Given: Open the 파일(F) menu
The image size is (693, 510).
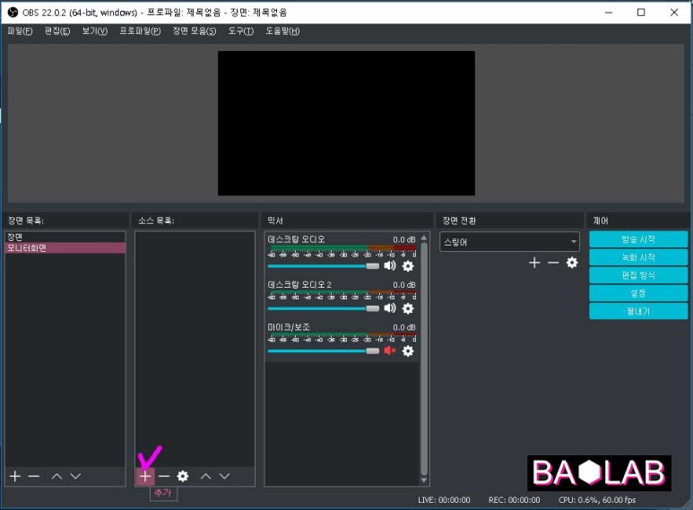Looking at the screenshot, I should pos(20,31).
